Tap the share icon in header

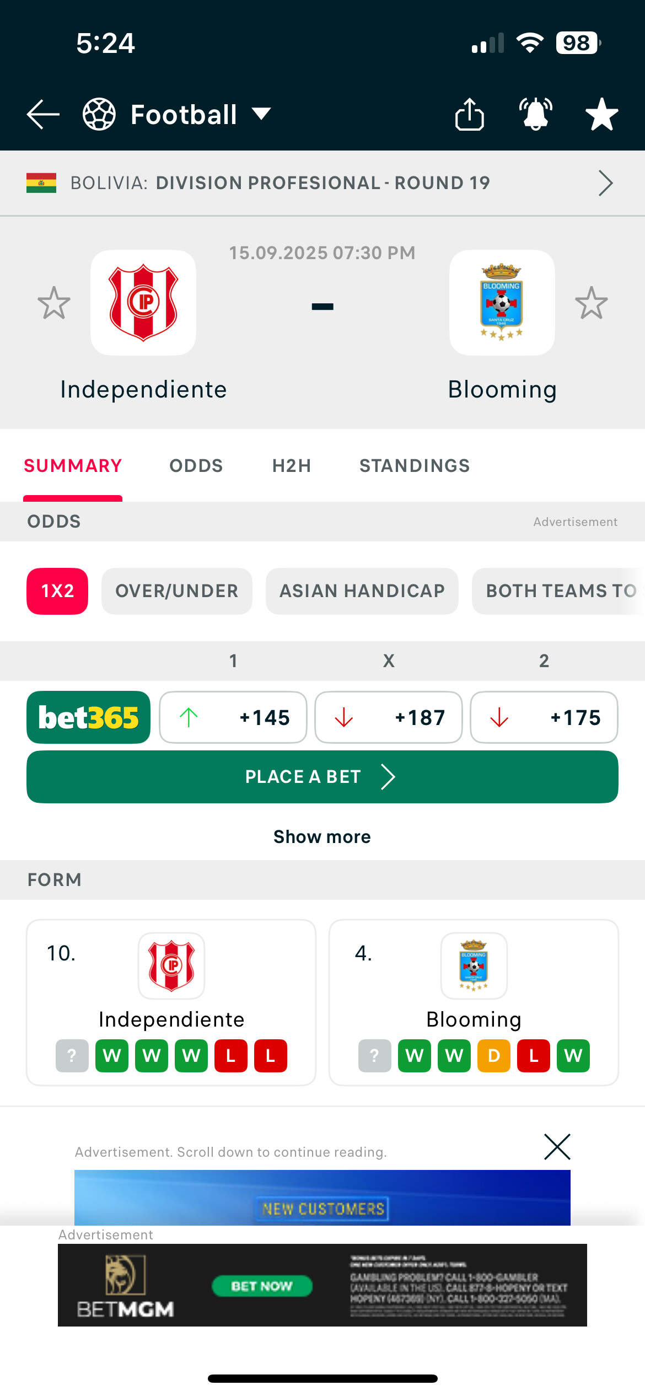469,114
